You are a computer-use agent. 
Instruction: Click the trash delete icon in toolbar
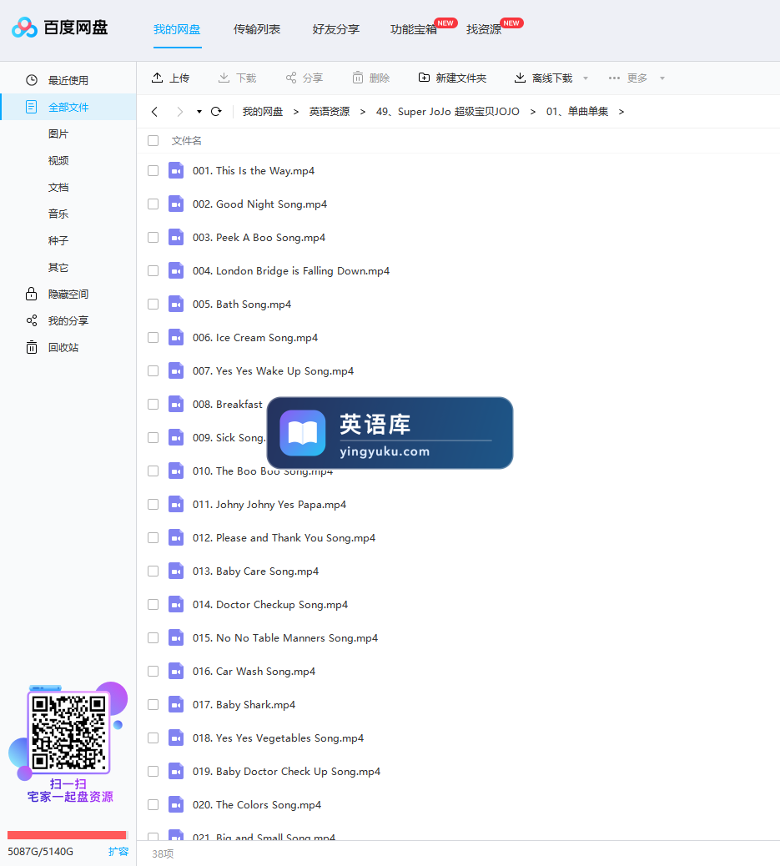[358, 78]
